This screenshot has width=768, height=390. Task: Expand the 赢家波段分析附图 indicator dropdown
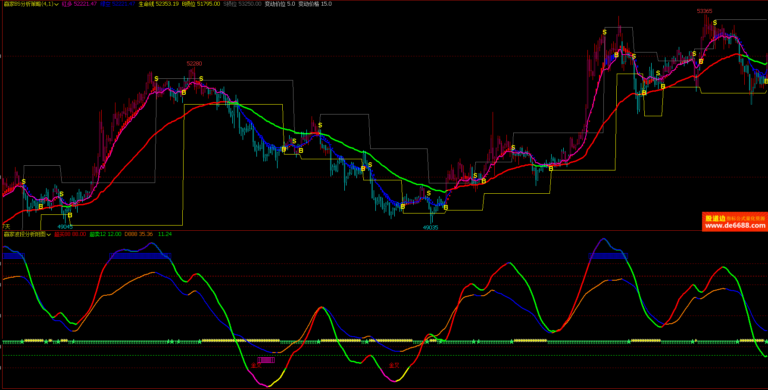49,235
